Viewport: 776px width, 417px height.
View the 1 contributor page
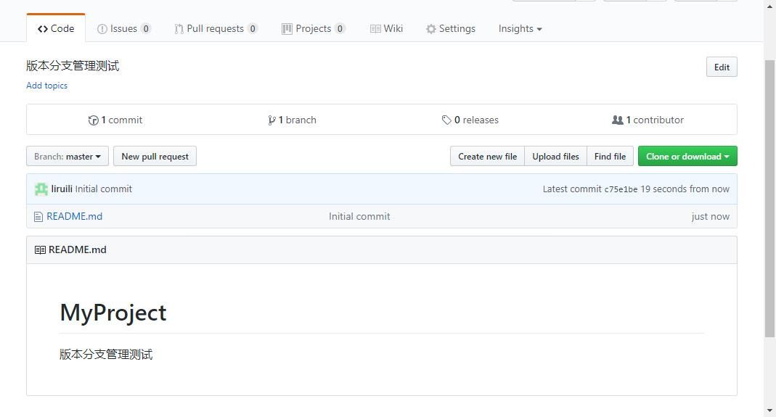648,120
